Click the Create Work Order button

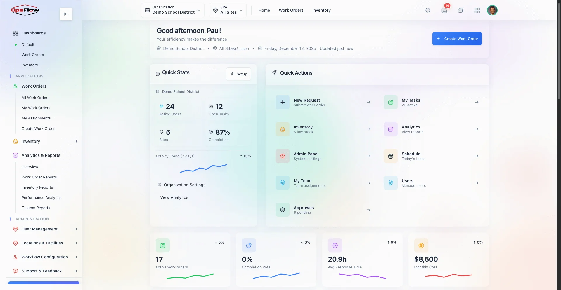tap(457, 39)
